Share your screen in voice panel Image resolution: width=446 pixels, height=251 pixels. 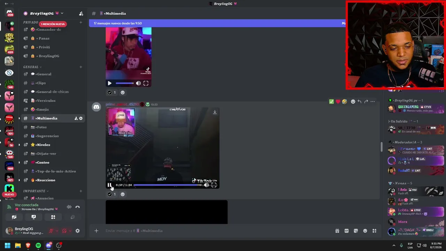pos(34,217)
